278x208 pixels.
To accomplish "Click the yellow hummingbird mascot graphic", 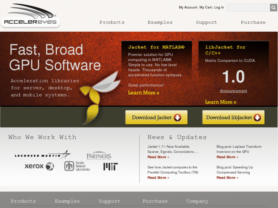I will (x=100, y=98).
